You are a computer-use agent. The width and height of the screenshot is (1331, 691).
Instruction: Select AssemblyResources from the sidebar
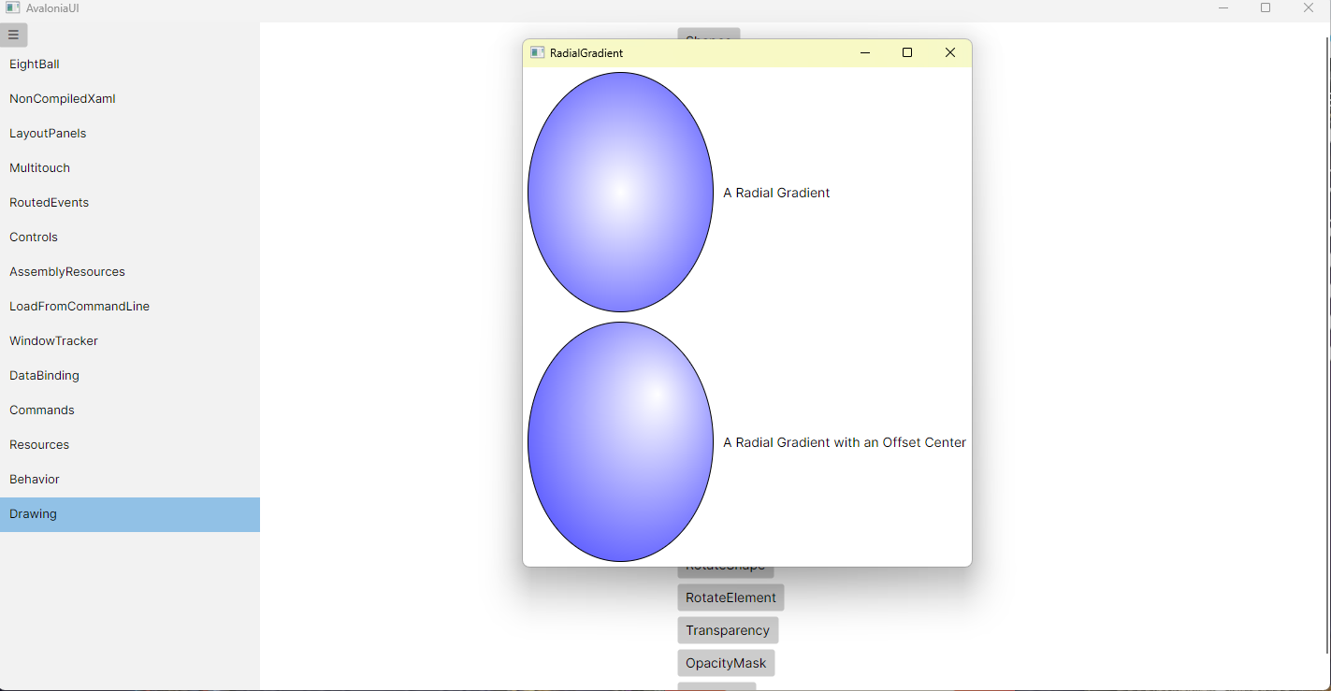pyautogui.click(x=66, y=271)
